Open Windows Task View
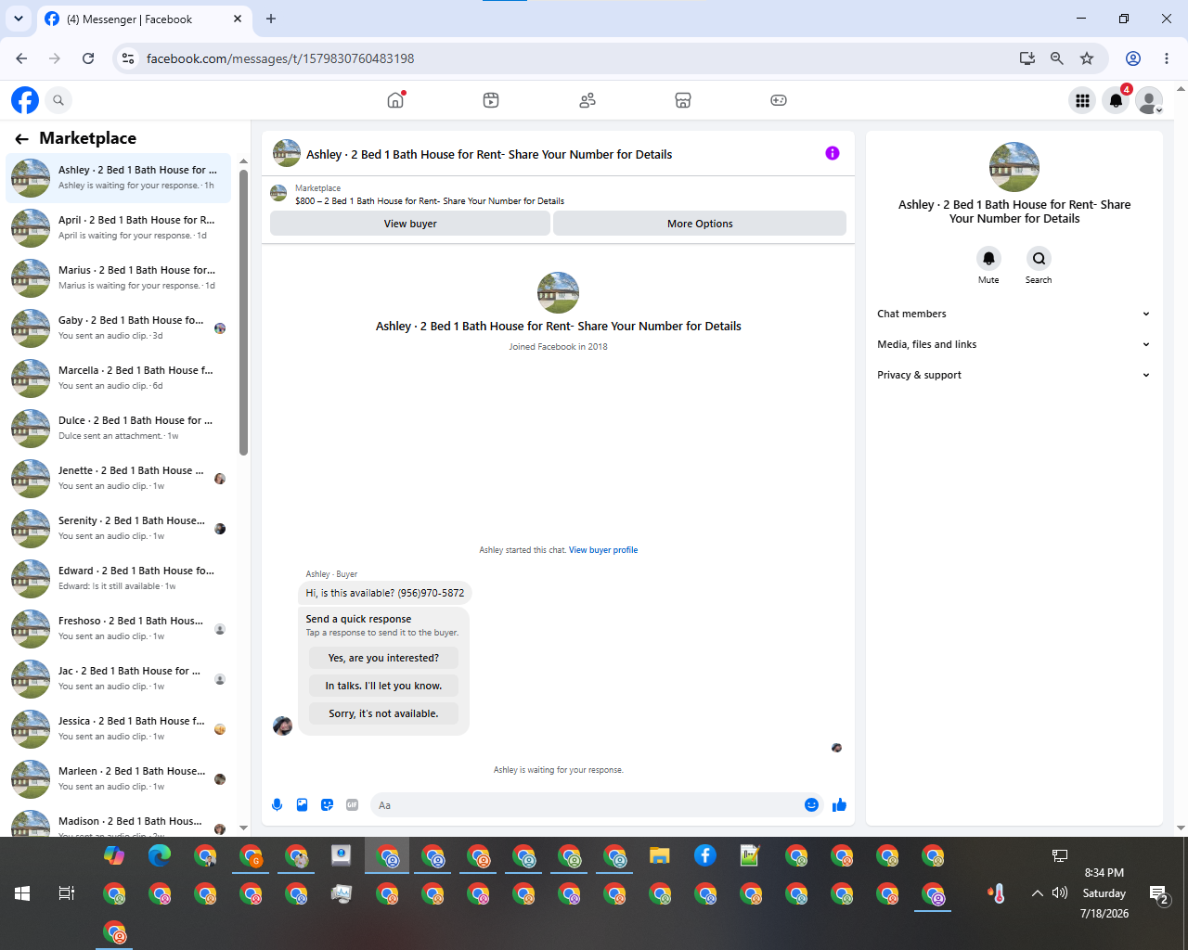1188x950 pixels. (x=66, y=893)
